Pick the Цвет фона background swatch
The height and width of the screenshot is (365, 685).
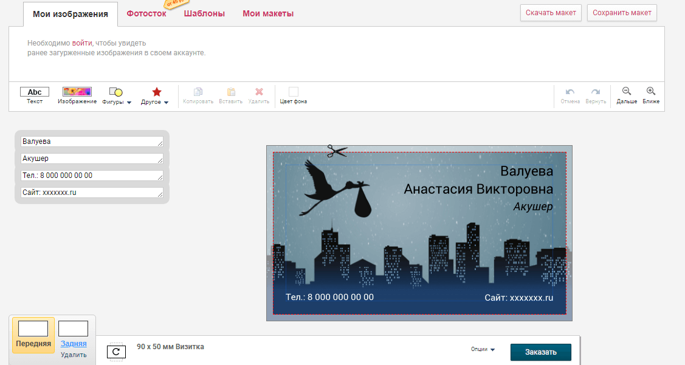coord(294,92)
